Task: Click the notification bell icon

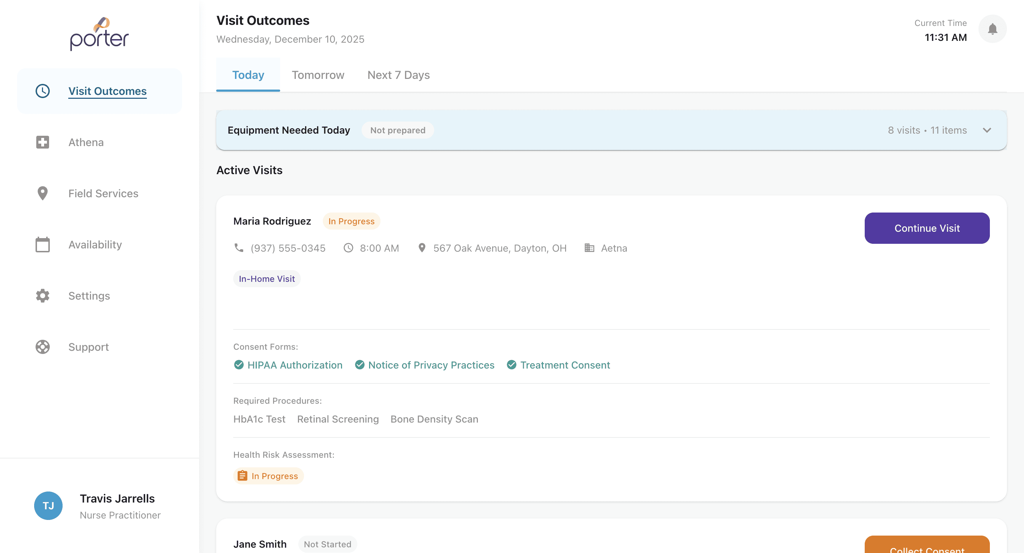Action: 992,29
